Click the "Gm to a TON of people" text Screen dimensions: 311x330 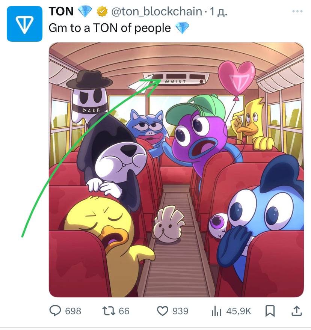(110, 28)
